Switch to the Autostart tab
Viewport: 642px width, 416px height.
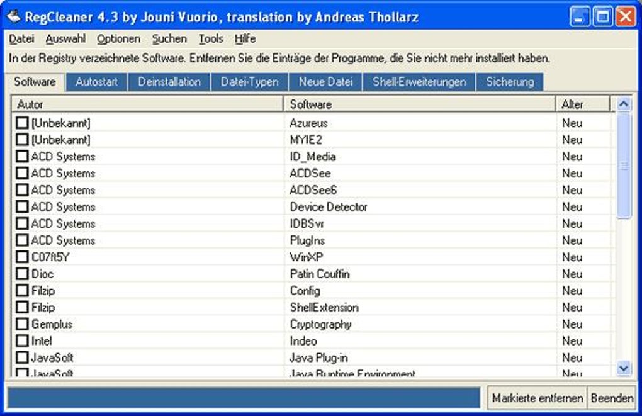[x=97, y=82]
